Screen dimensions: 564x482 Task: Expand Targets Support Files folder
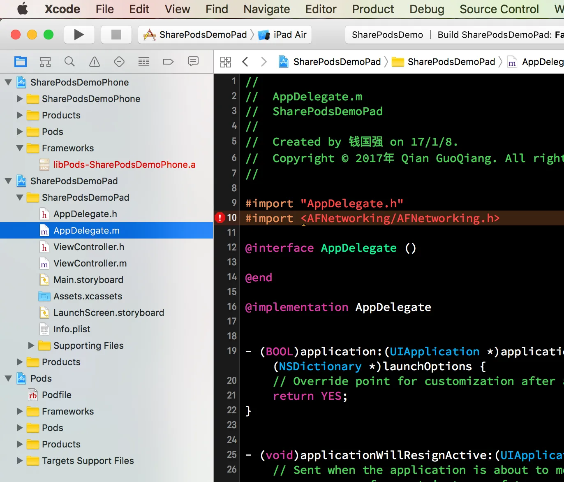point(19,461)
